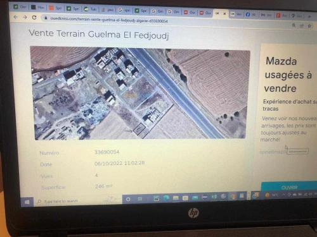Open Task View on the taskbar

[140, 198]
